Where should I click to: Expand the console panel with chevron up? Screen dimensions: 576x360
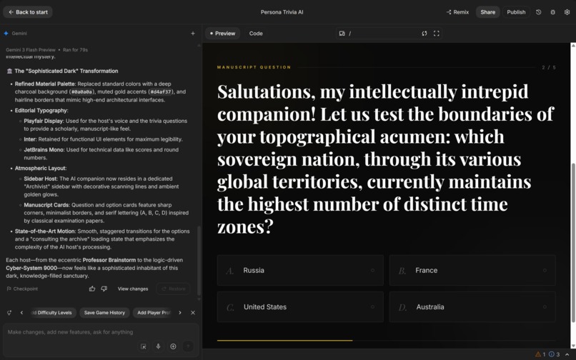point(567,354)
